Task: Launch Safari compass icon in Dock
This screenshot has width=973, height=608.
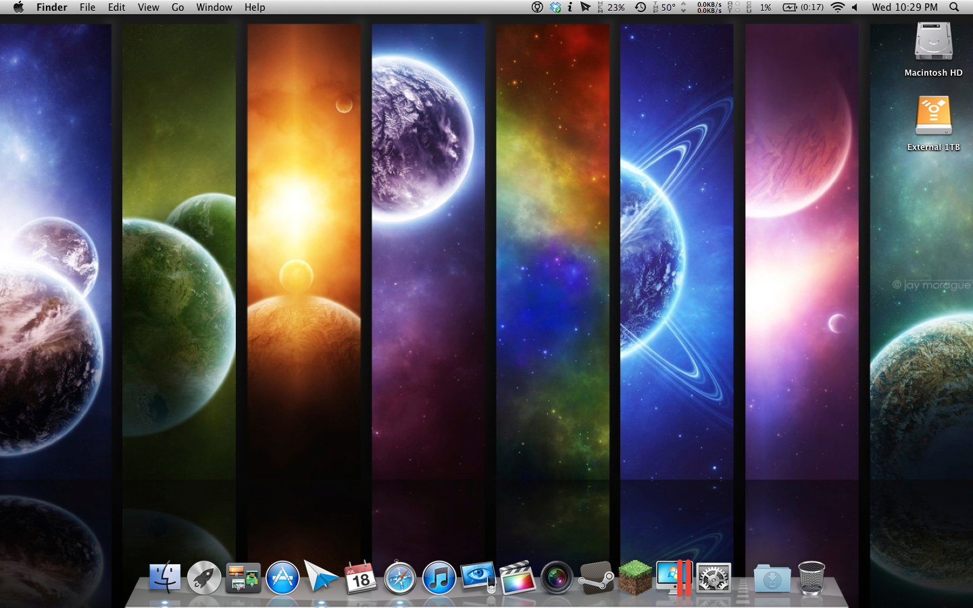Action: tap(400, 578)
